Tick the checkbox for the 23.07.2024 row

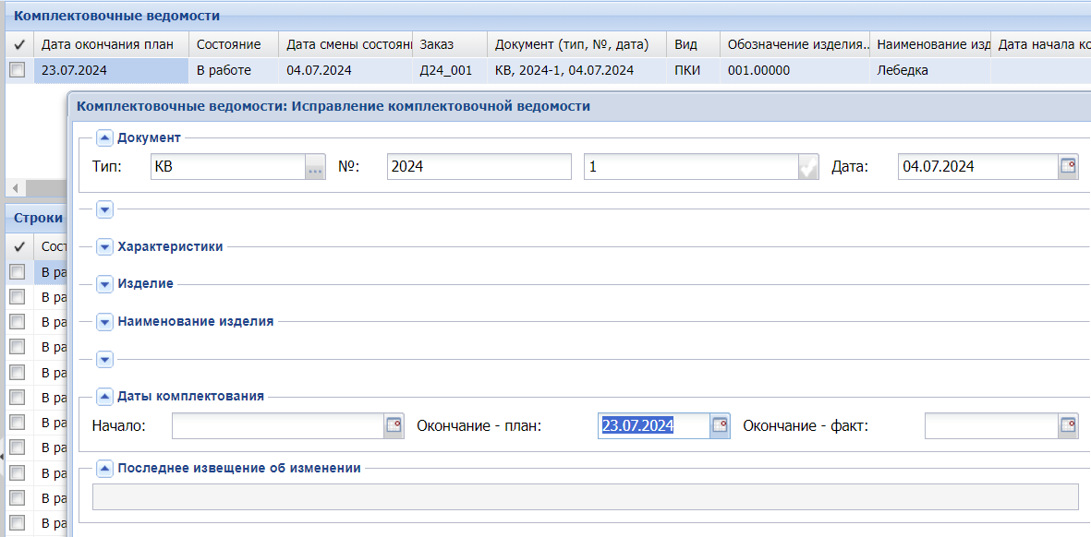pos(18,70)
